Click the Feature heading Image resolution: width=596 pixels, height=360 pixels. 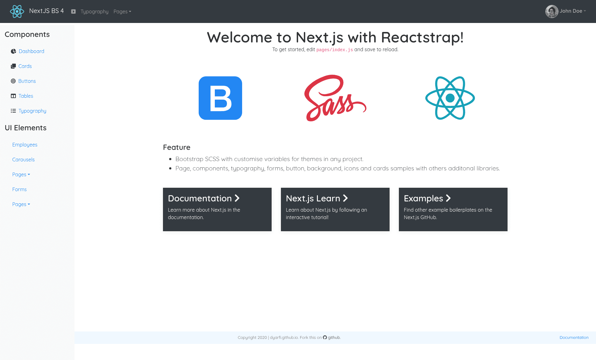[x=177, y=147]
